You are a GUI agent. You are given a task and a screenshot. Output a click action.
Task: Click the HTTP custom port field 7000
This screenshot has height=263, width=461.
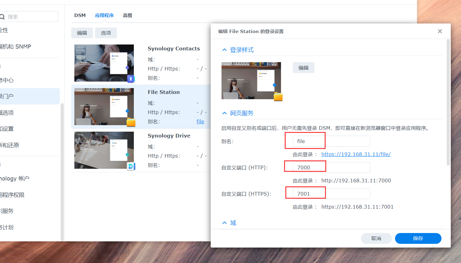[331, 168]
